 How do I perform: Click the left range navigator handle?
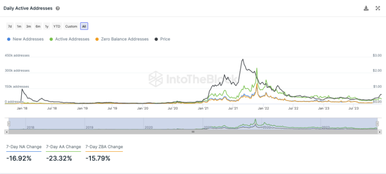click(9, 124)
